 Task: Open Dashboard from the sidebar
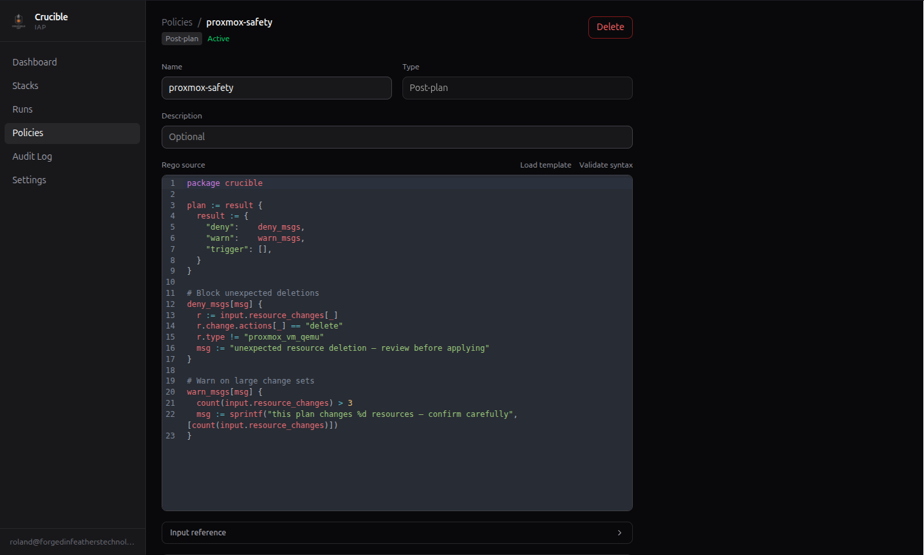pyautogui.click(x=35, y=62)
